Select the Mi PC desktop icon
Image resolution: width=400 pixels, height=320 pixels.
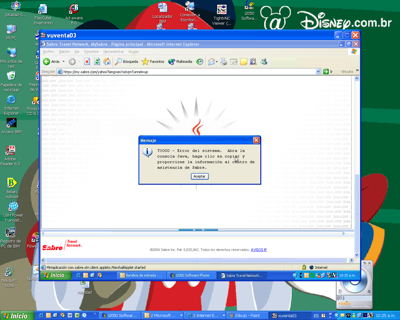11,32
